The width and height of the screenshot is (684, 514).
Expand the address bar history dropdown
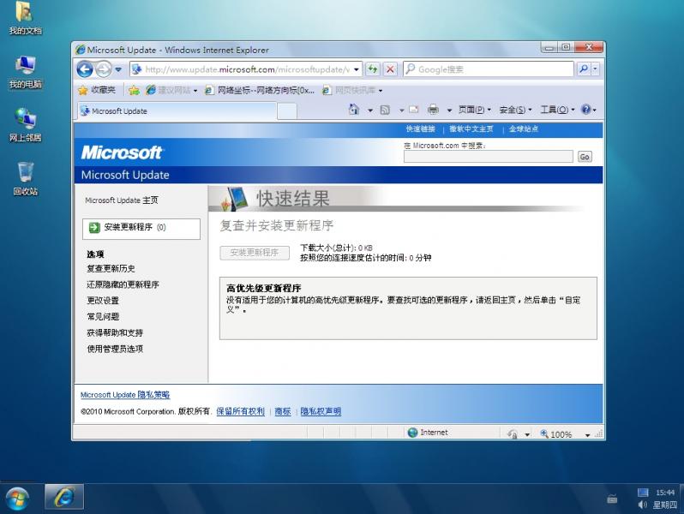pos(357,69)
